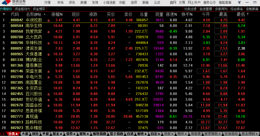
Task: Expand the 股转 dropdown tab
Action: coord(84,134)
